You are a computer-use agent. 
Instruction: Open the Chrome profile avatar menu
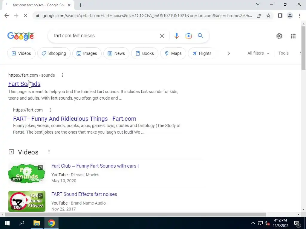[x=290, y=16]
